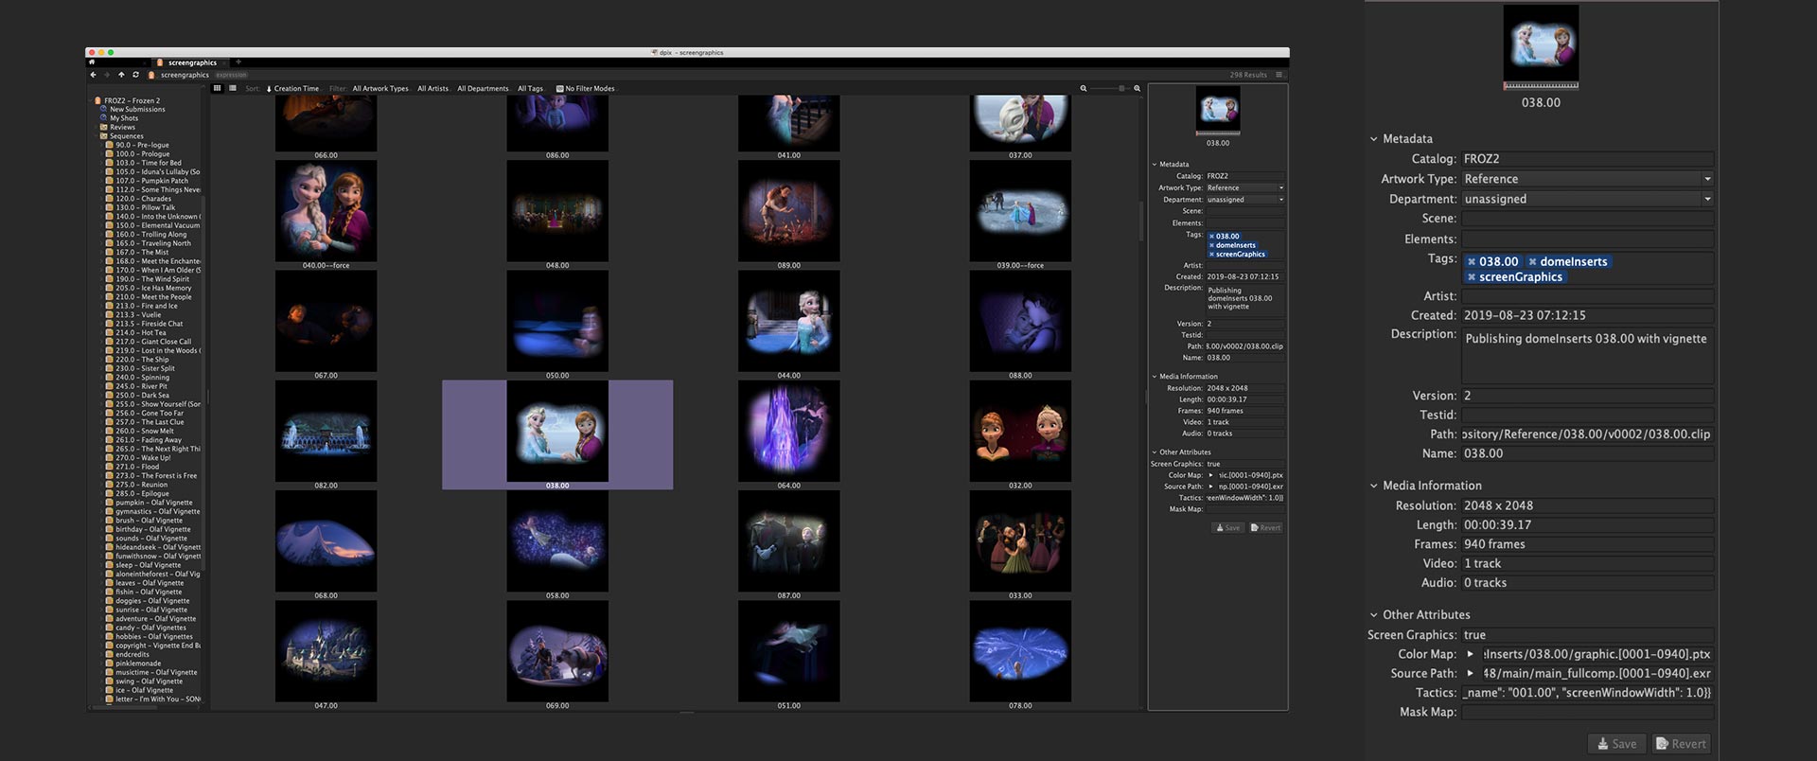Go up one level with up arrow
Viewport: 1817px width, 761px height.
click(x=121, y=75)
